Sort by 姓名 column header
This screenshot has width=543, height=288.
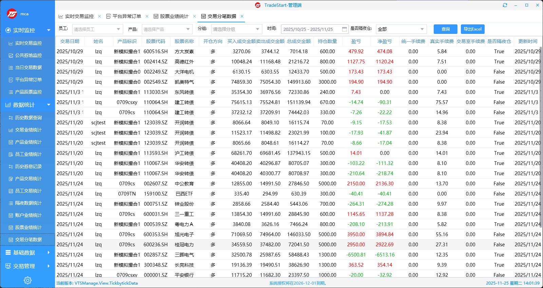98,41
